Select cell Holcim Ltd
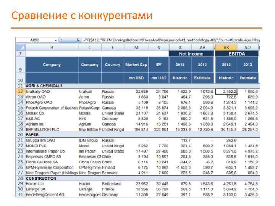Viewport: 275px width, 206px height. pos(52,184)
